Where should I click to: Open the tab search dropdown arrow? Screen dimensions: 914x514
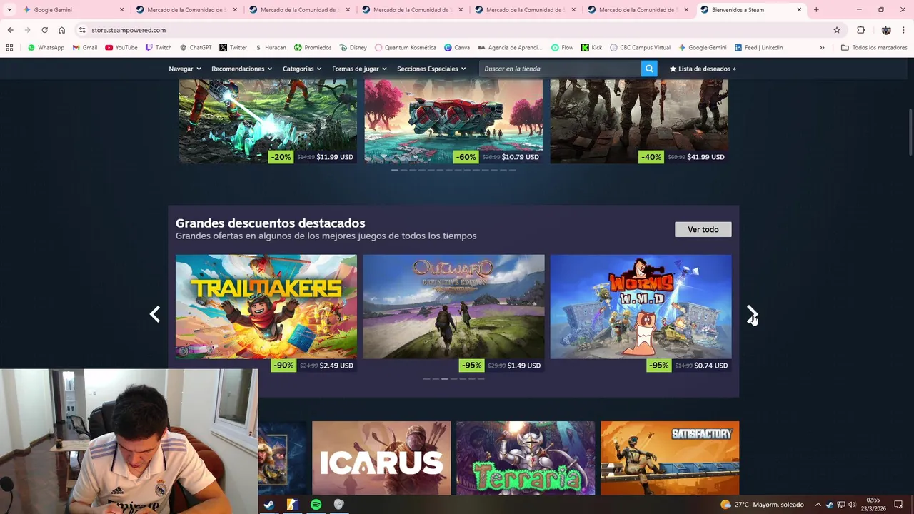tap(9, 10)
